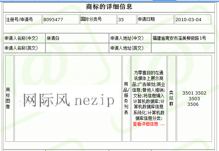This screenshot has width=219, height=151.
Task: Click the 国际分类号 label
Action: click(91, 19)
